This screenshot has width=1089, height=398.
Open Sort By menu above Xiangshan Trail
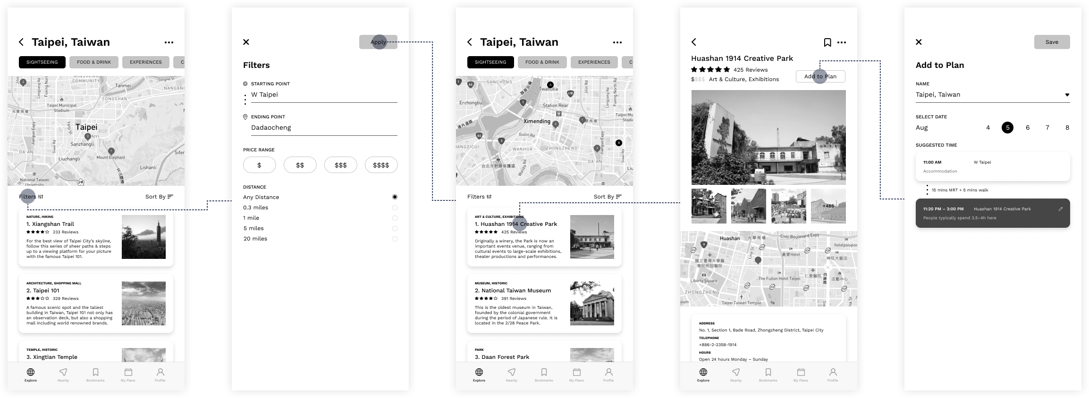tap(159, 197)
